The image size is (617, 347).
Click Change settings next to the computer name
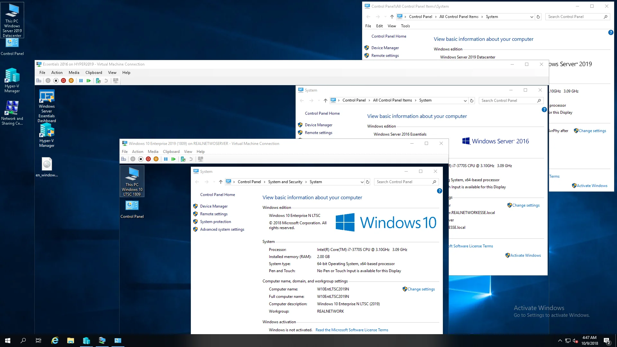(x=421, y=289)
